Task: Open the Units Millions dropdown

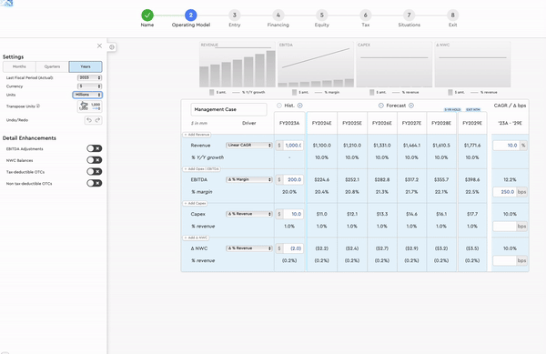Action: [87, 95]
